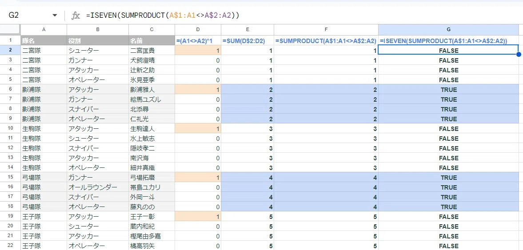Click the name 南沢海
Image resolution: width=523 pixels, height=250 pixels.
click(140, 158)
